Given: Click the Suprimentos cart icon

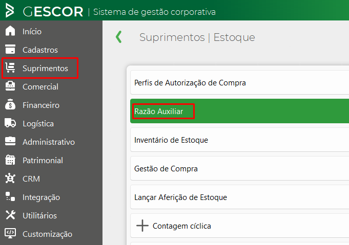Looking at the screenshot, I should click(x=10, y=68).
